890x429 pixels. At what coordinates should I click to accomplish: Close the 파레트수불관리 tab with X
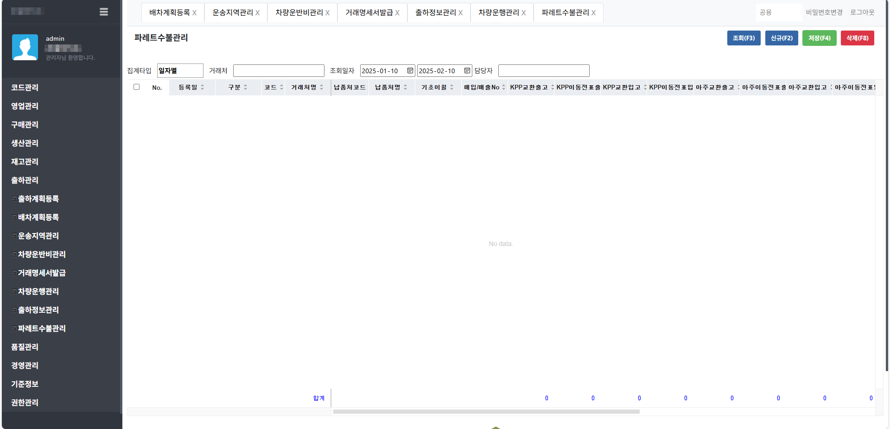(x=593, y=13)
